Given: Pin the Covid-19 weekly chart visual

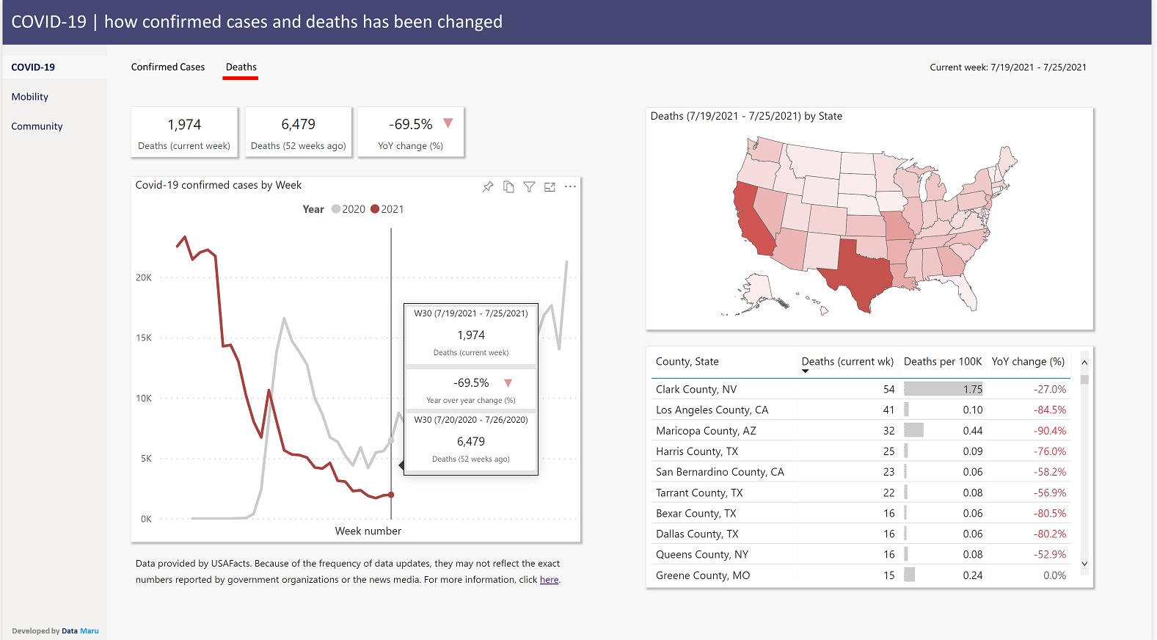Looking at the screenshot, I should tap(488, 186).
